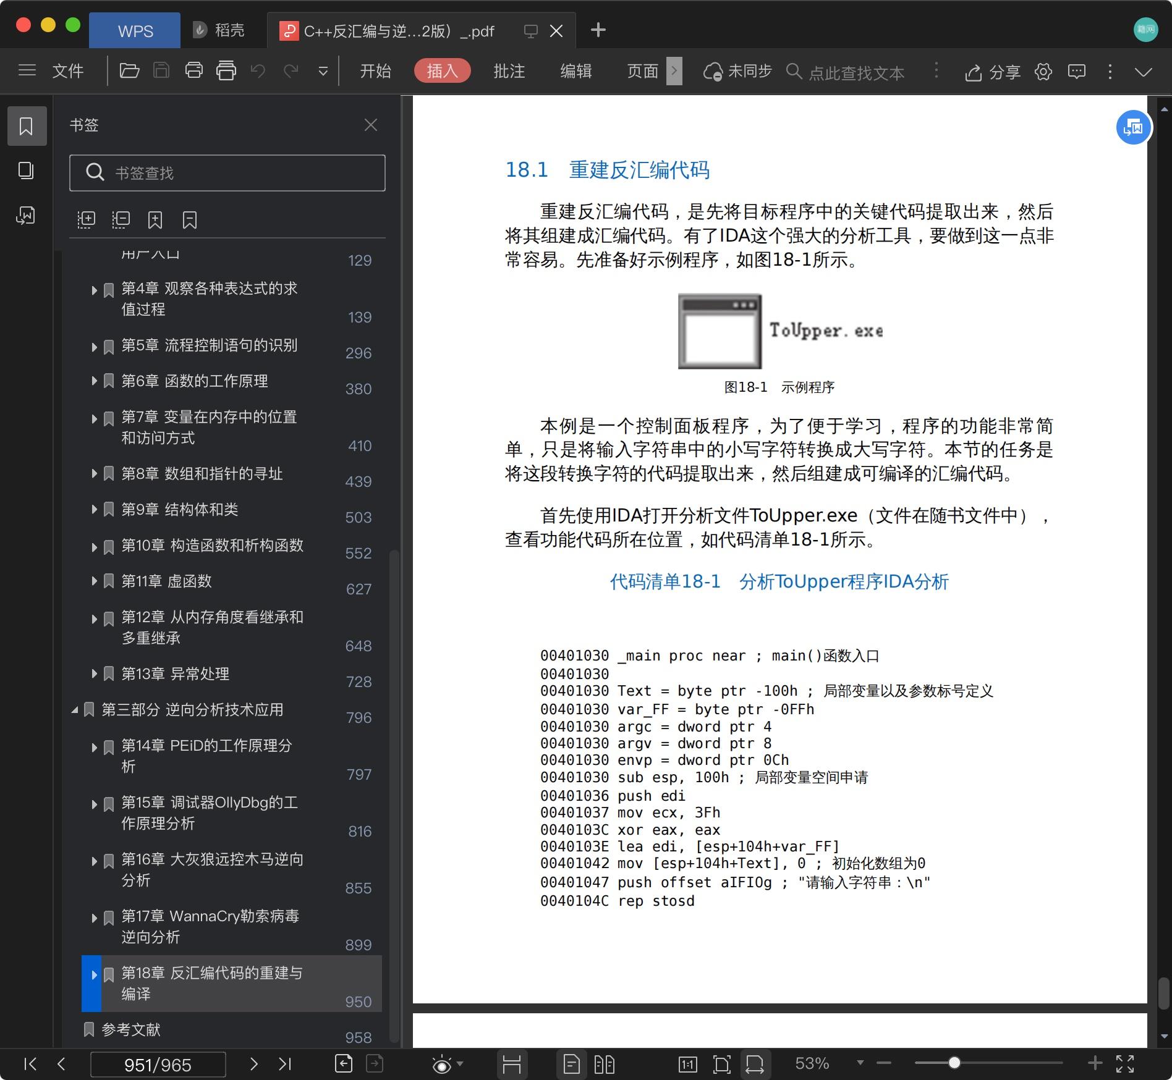Click the go back to previous view icon
This screenshot has width=1172, height=1080.
coord(344,1064)
